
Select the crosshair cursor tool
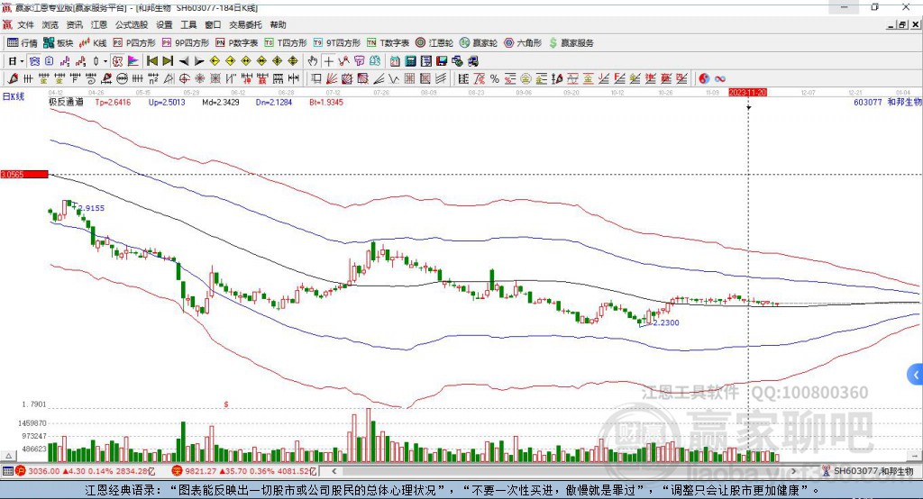[329, 61]
